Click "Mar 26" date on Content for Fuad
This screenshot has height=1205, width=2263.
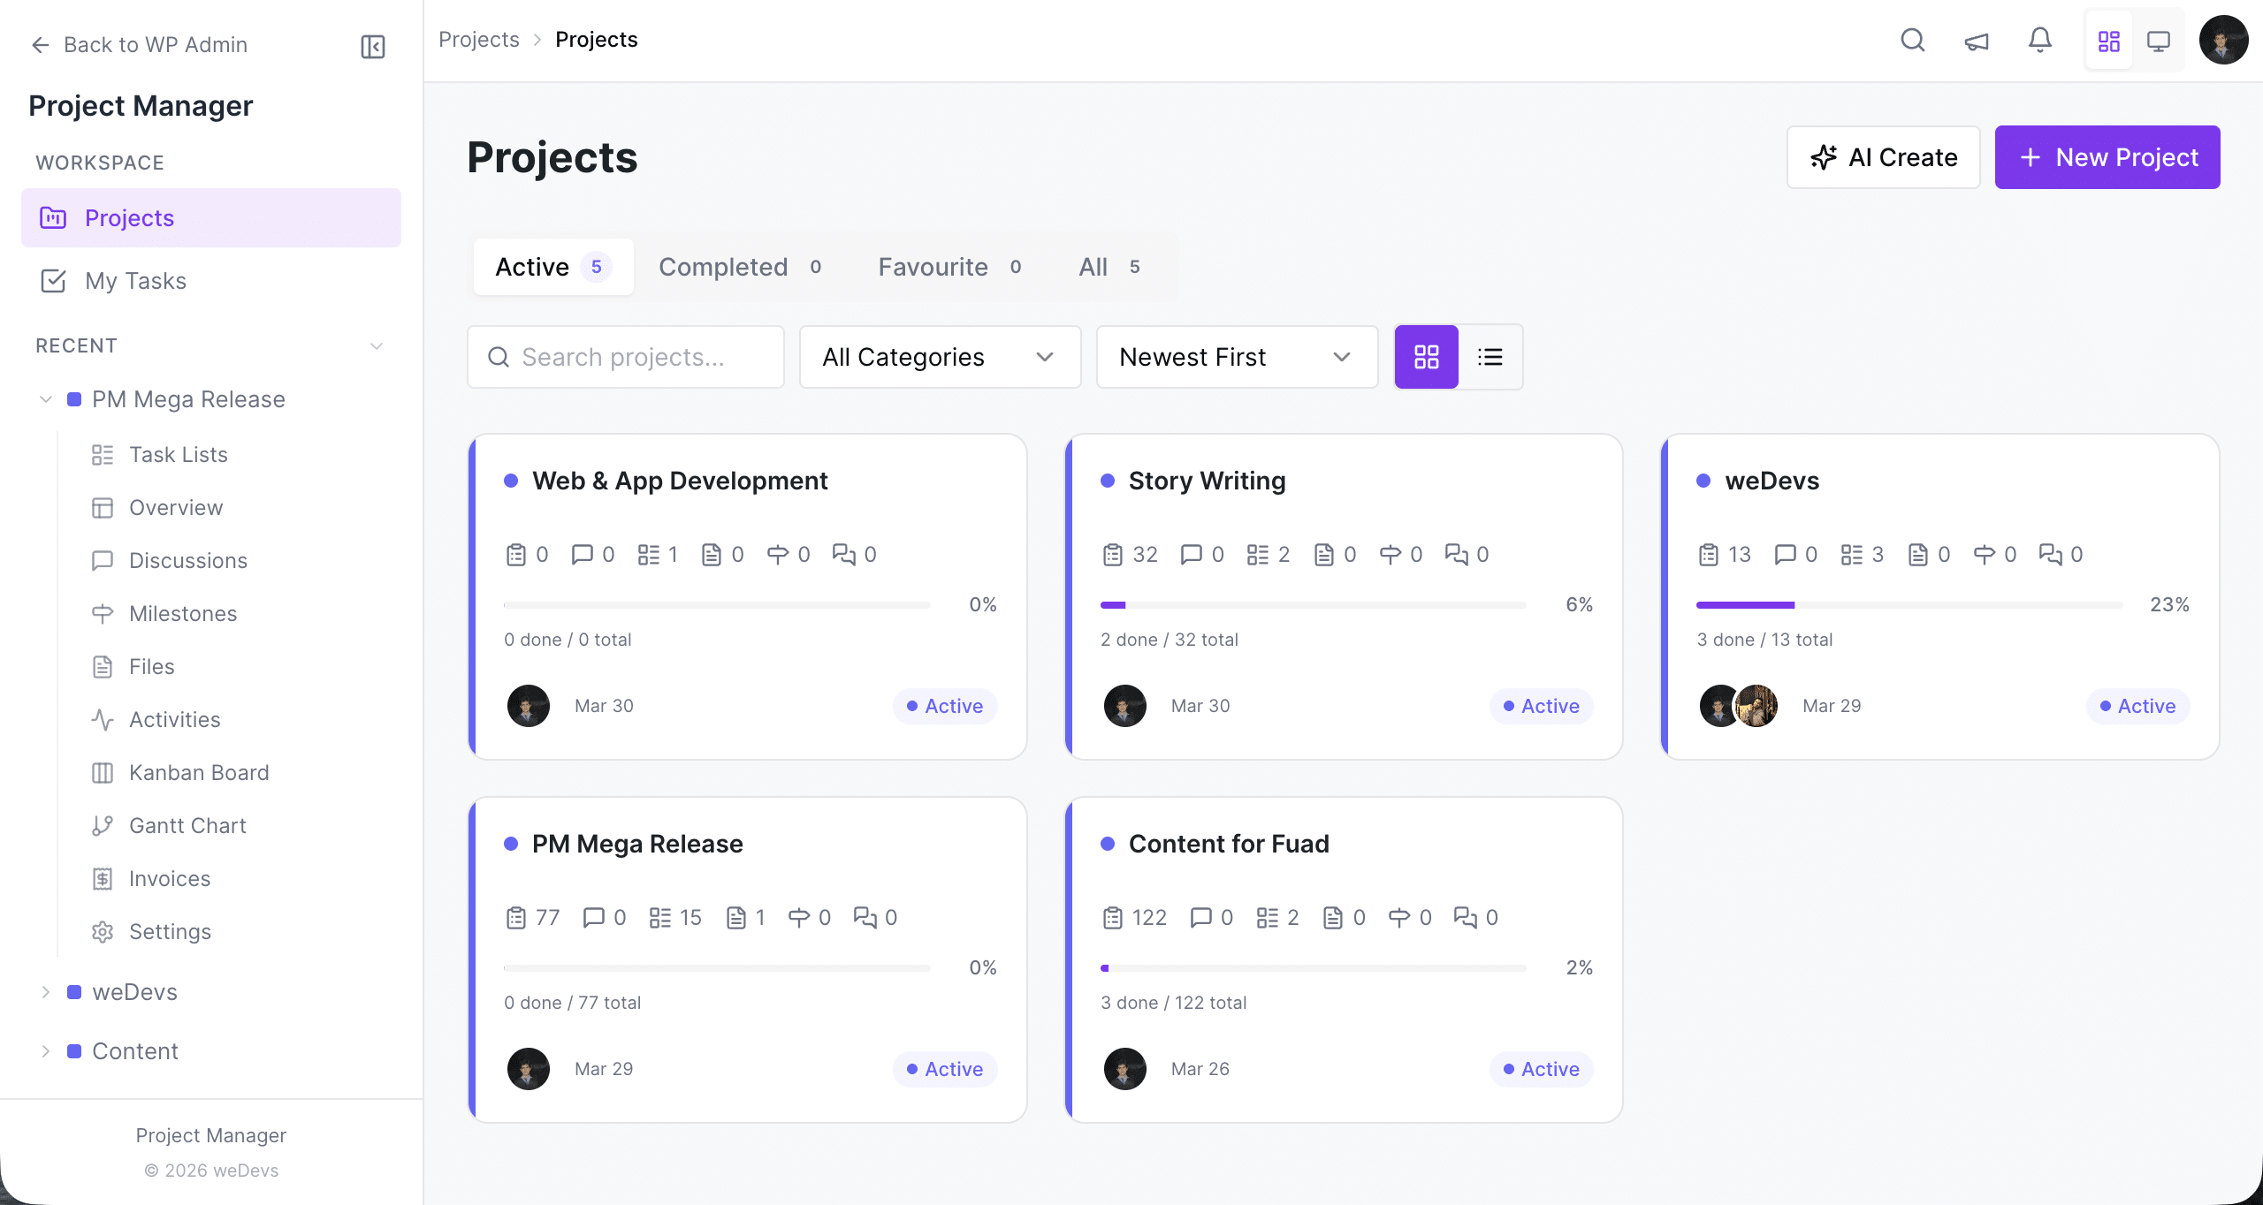(x=1200, y=1069)
